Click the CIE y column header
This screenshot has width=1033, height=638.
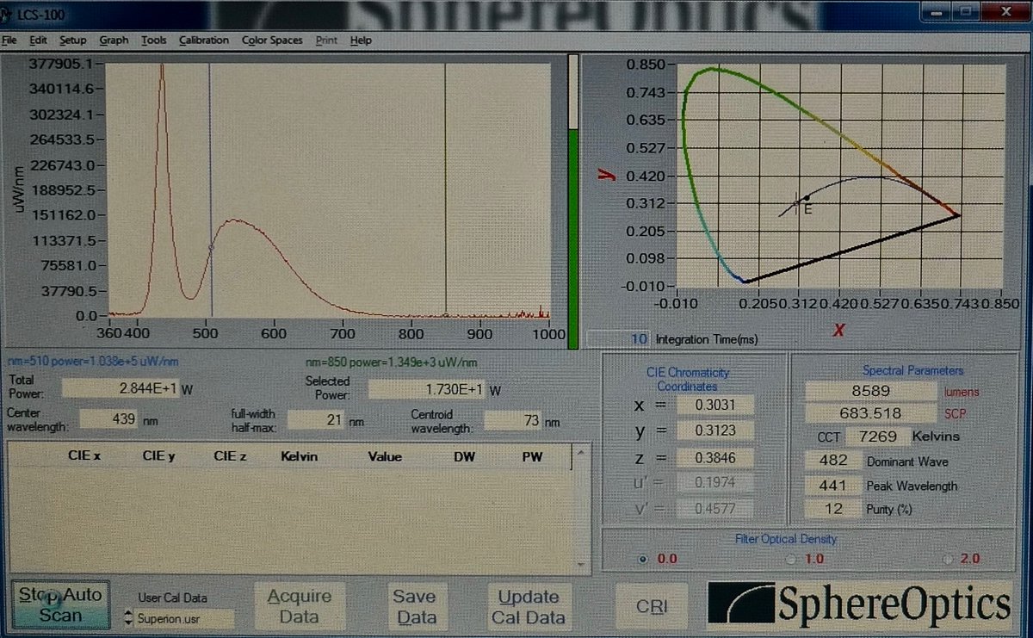click(158, 456)
